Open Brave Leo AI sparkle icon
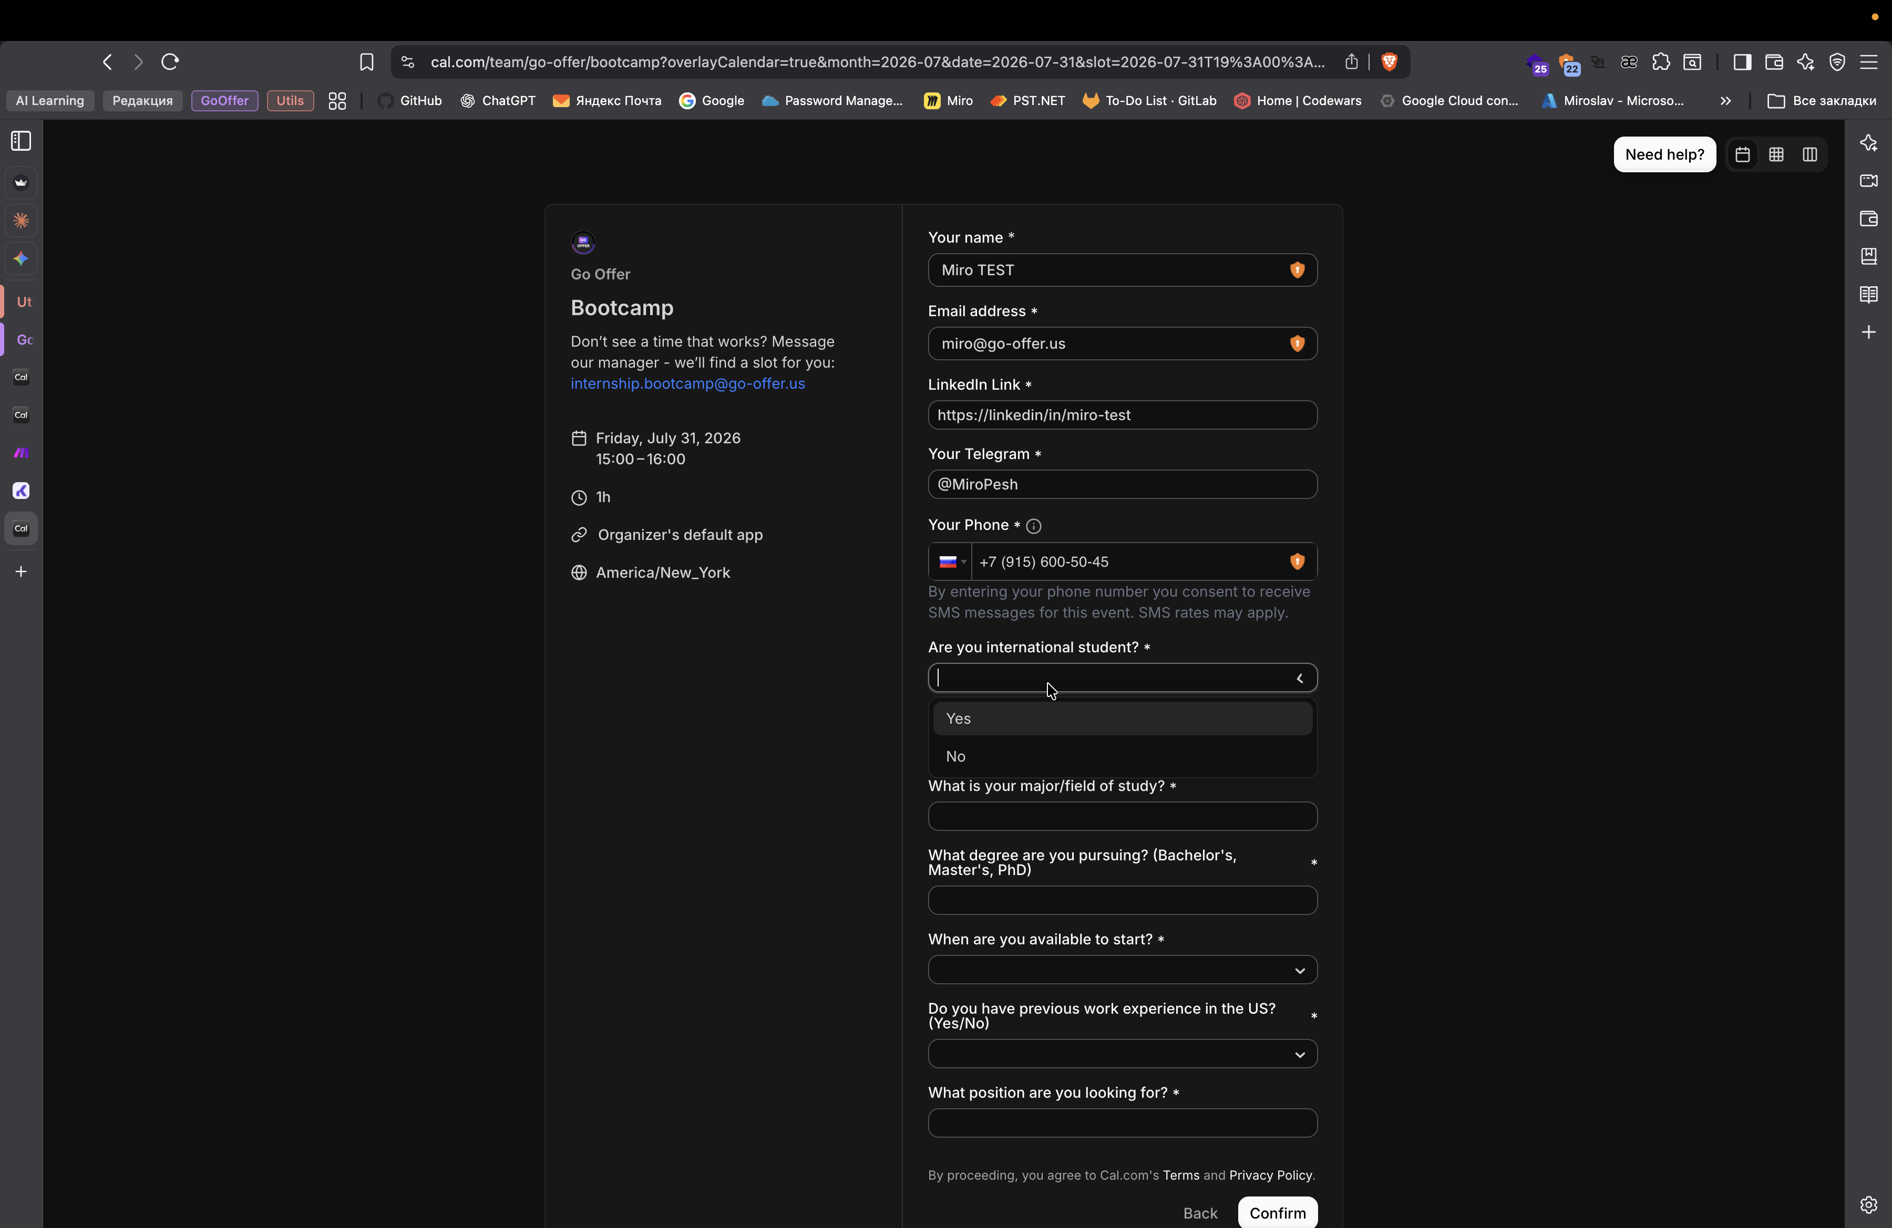1892x1228 pixels. click(x=1805, y=62)
